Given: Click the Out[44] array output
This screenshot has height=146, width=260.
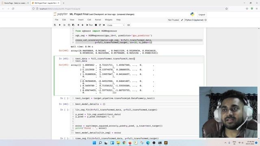Looking at the screenshot, I should point(114,52).
